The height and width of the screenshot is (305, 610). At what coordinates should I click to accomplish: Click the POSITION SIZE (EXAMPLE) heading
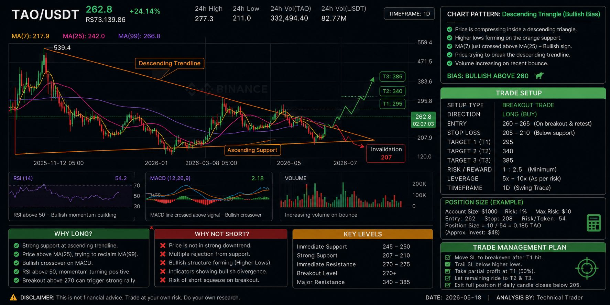(x=484, y=203)
